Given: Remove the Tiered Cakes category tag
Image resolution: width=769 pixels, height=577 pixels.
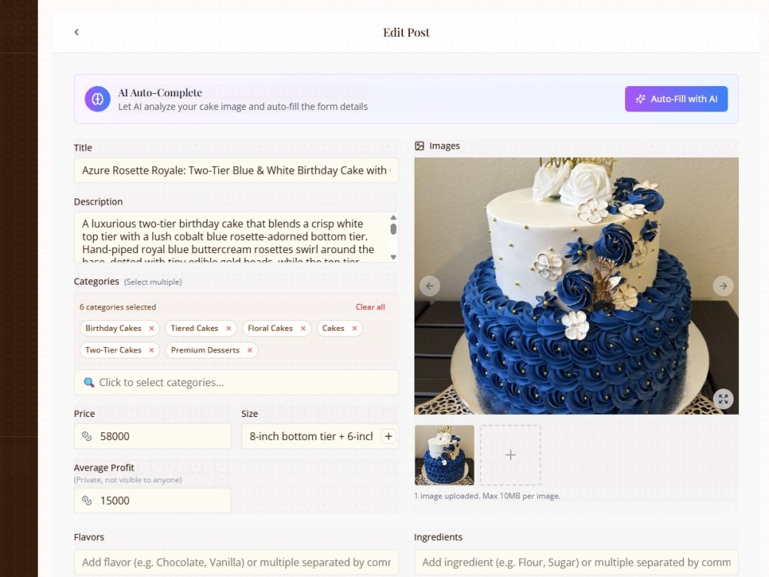Looking at the screenshot, I should [x=228, y=329].
